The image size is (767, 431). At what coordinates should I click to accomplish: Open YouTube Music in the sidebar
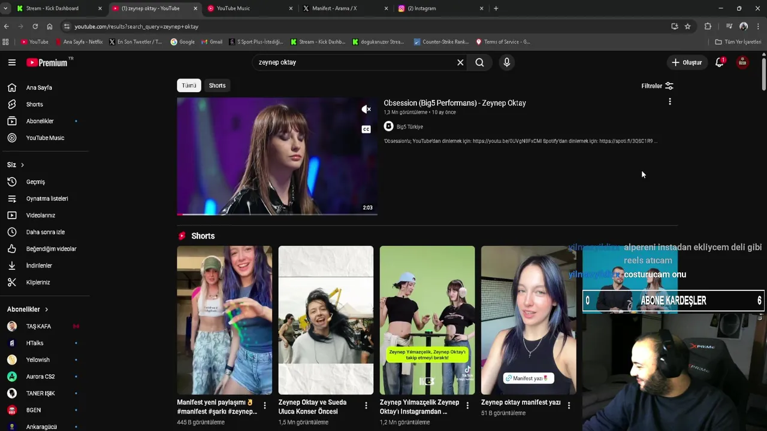(45, 138)
